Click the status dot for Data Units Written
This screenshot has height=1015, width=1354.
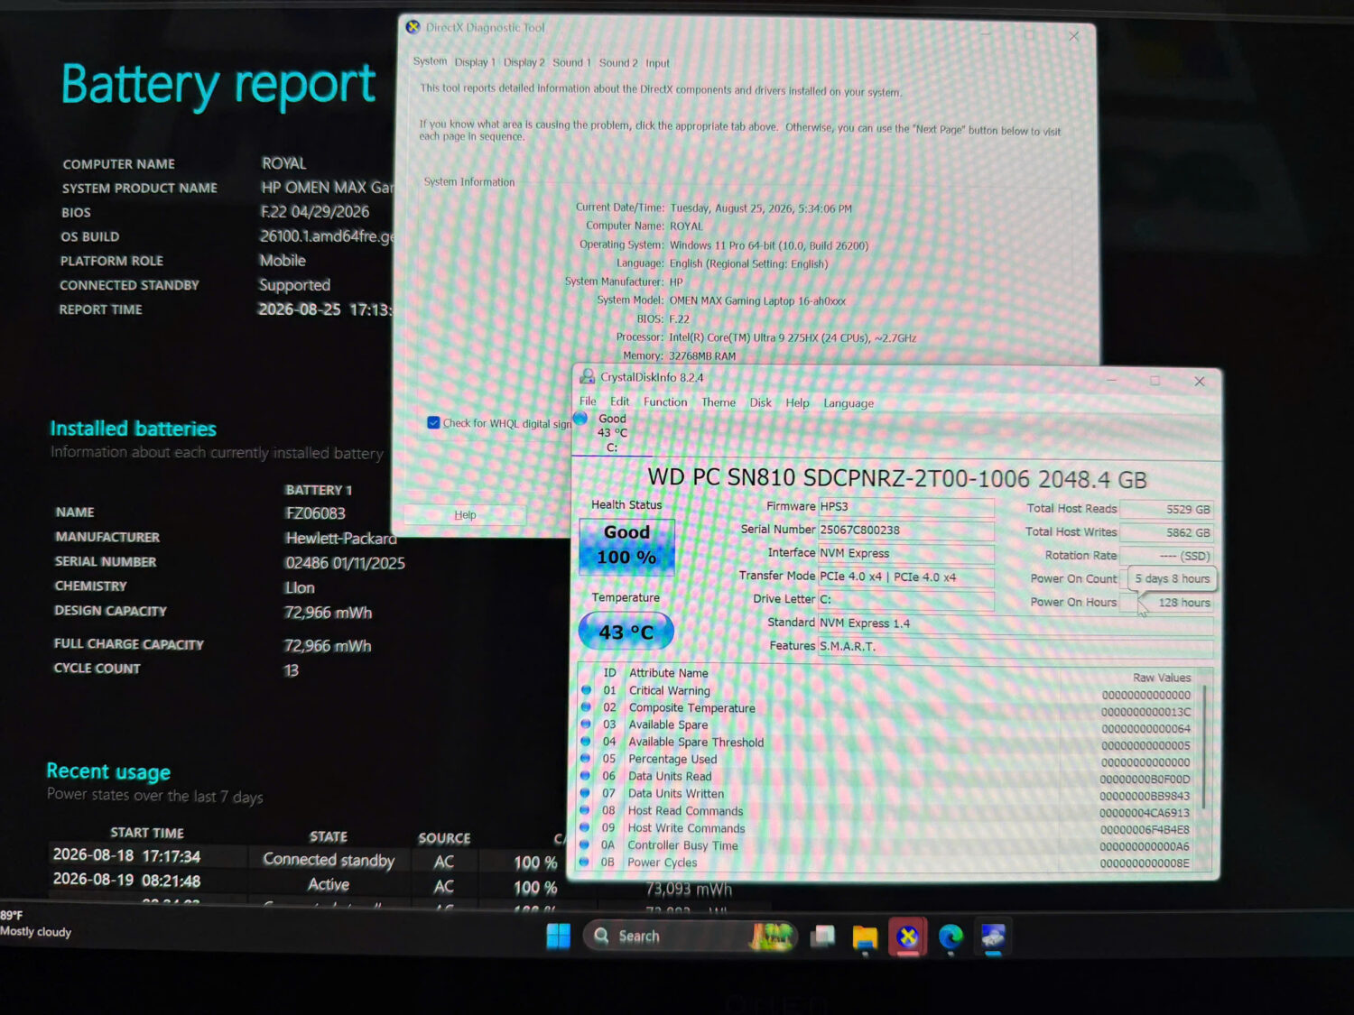coord(585,793)
